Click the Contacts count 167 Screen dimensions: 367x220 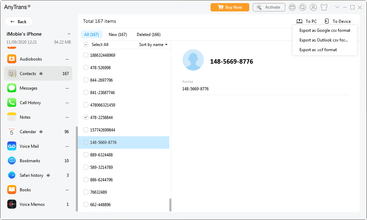65,74
